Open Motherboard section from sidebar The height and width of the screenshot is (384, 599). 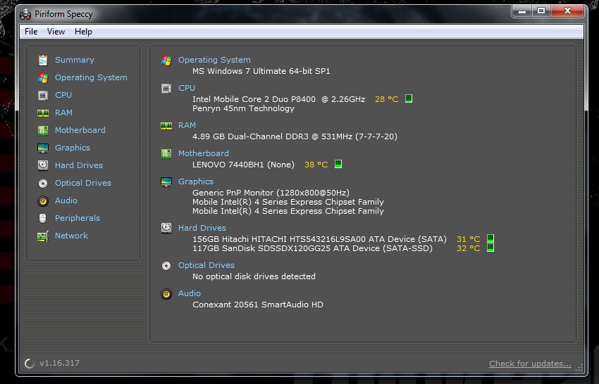click(80, 130)
